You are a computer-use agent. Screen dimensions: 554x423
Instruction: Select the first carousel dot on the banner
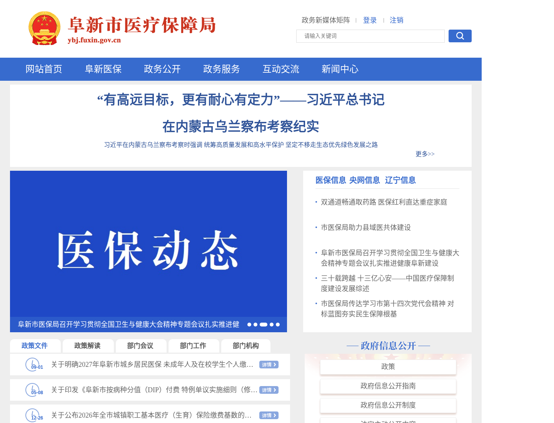pyautogui.click(x=249, y=325)
